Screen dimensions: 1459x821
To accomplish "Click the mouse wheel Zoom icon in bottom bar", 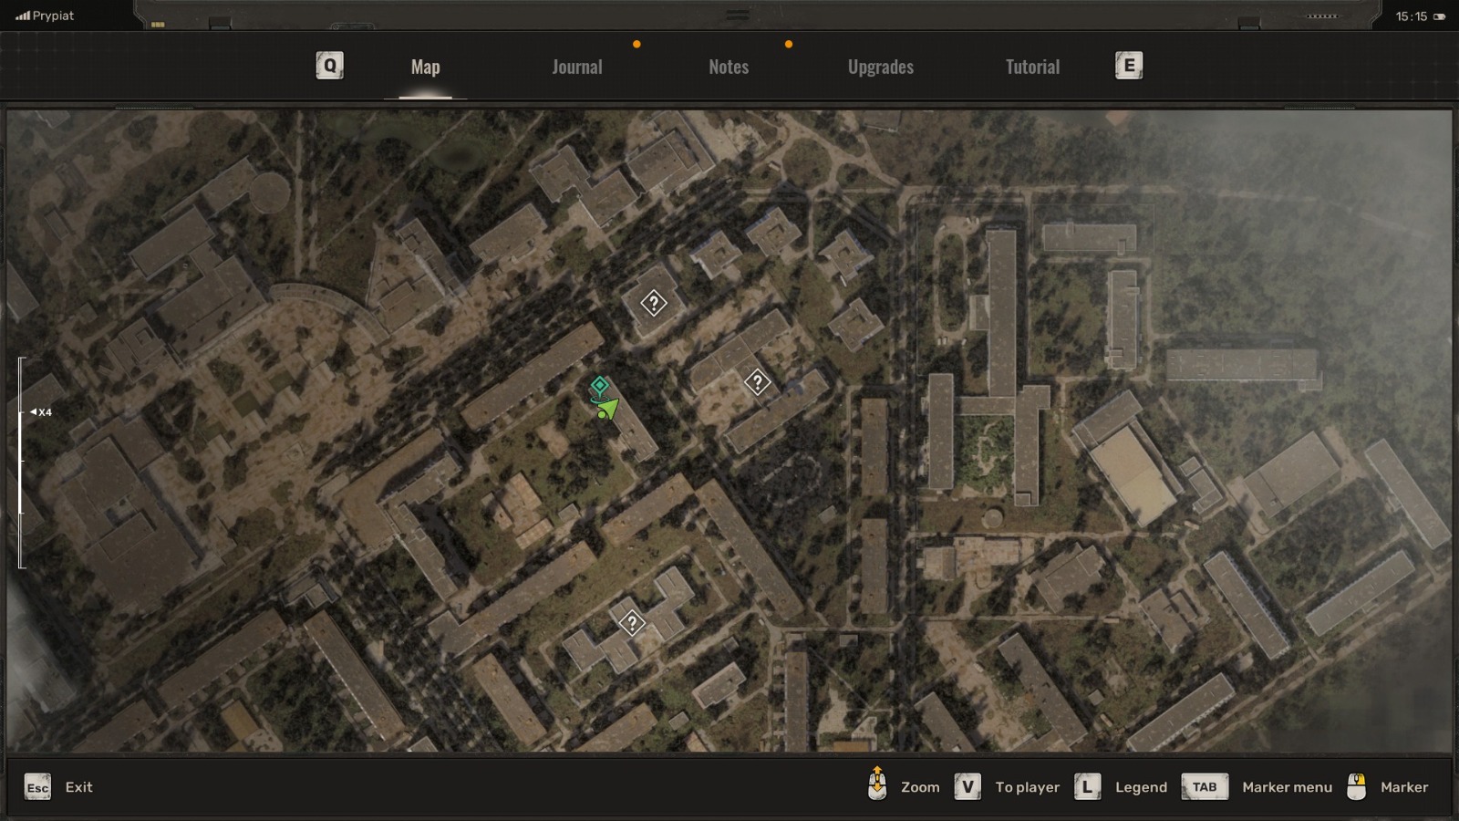I will point(878,786).
